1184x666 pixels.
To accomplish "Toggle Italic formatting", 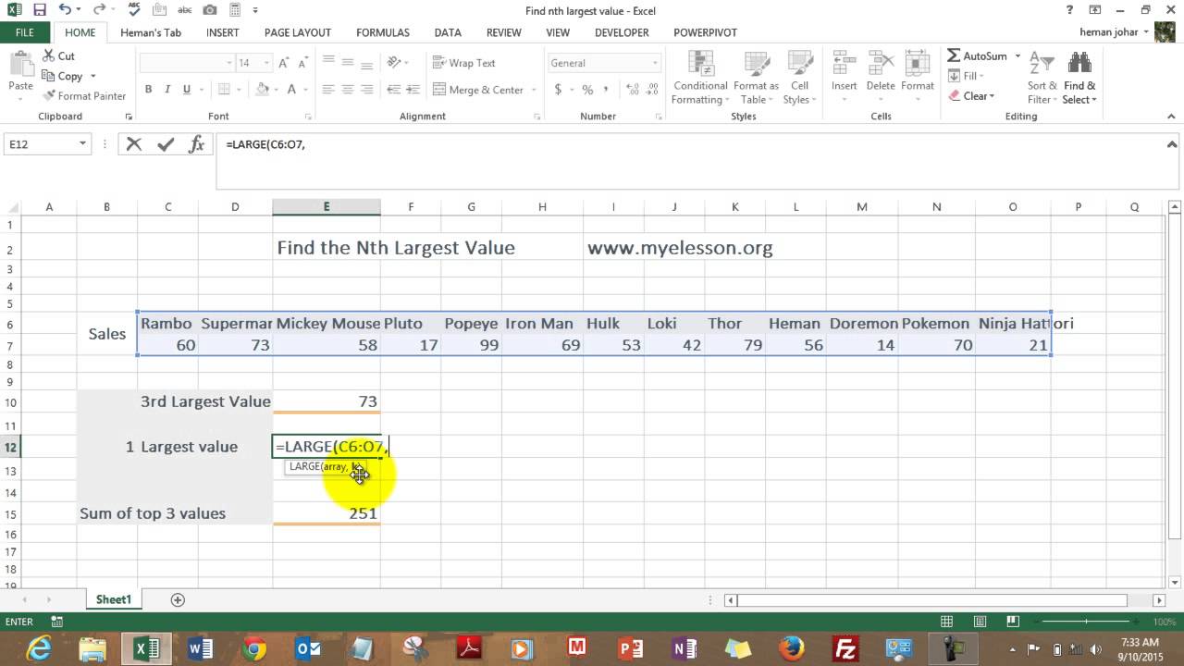I will (x=167, y=90).
